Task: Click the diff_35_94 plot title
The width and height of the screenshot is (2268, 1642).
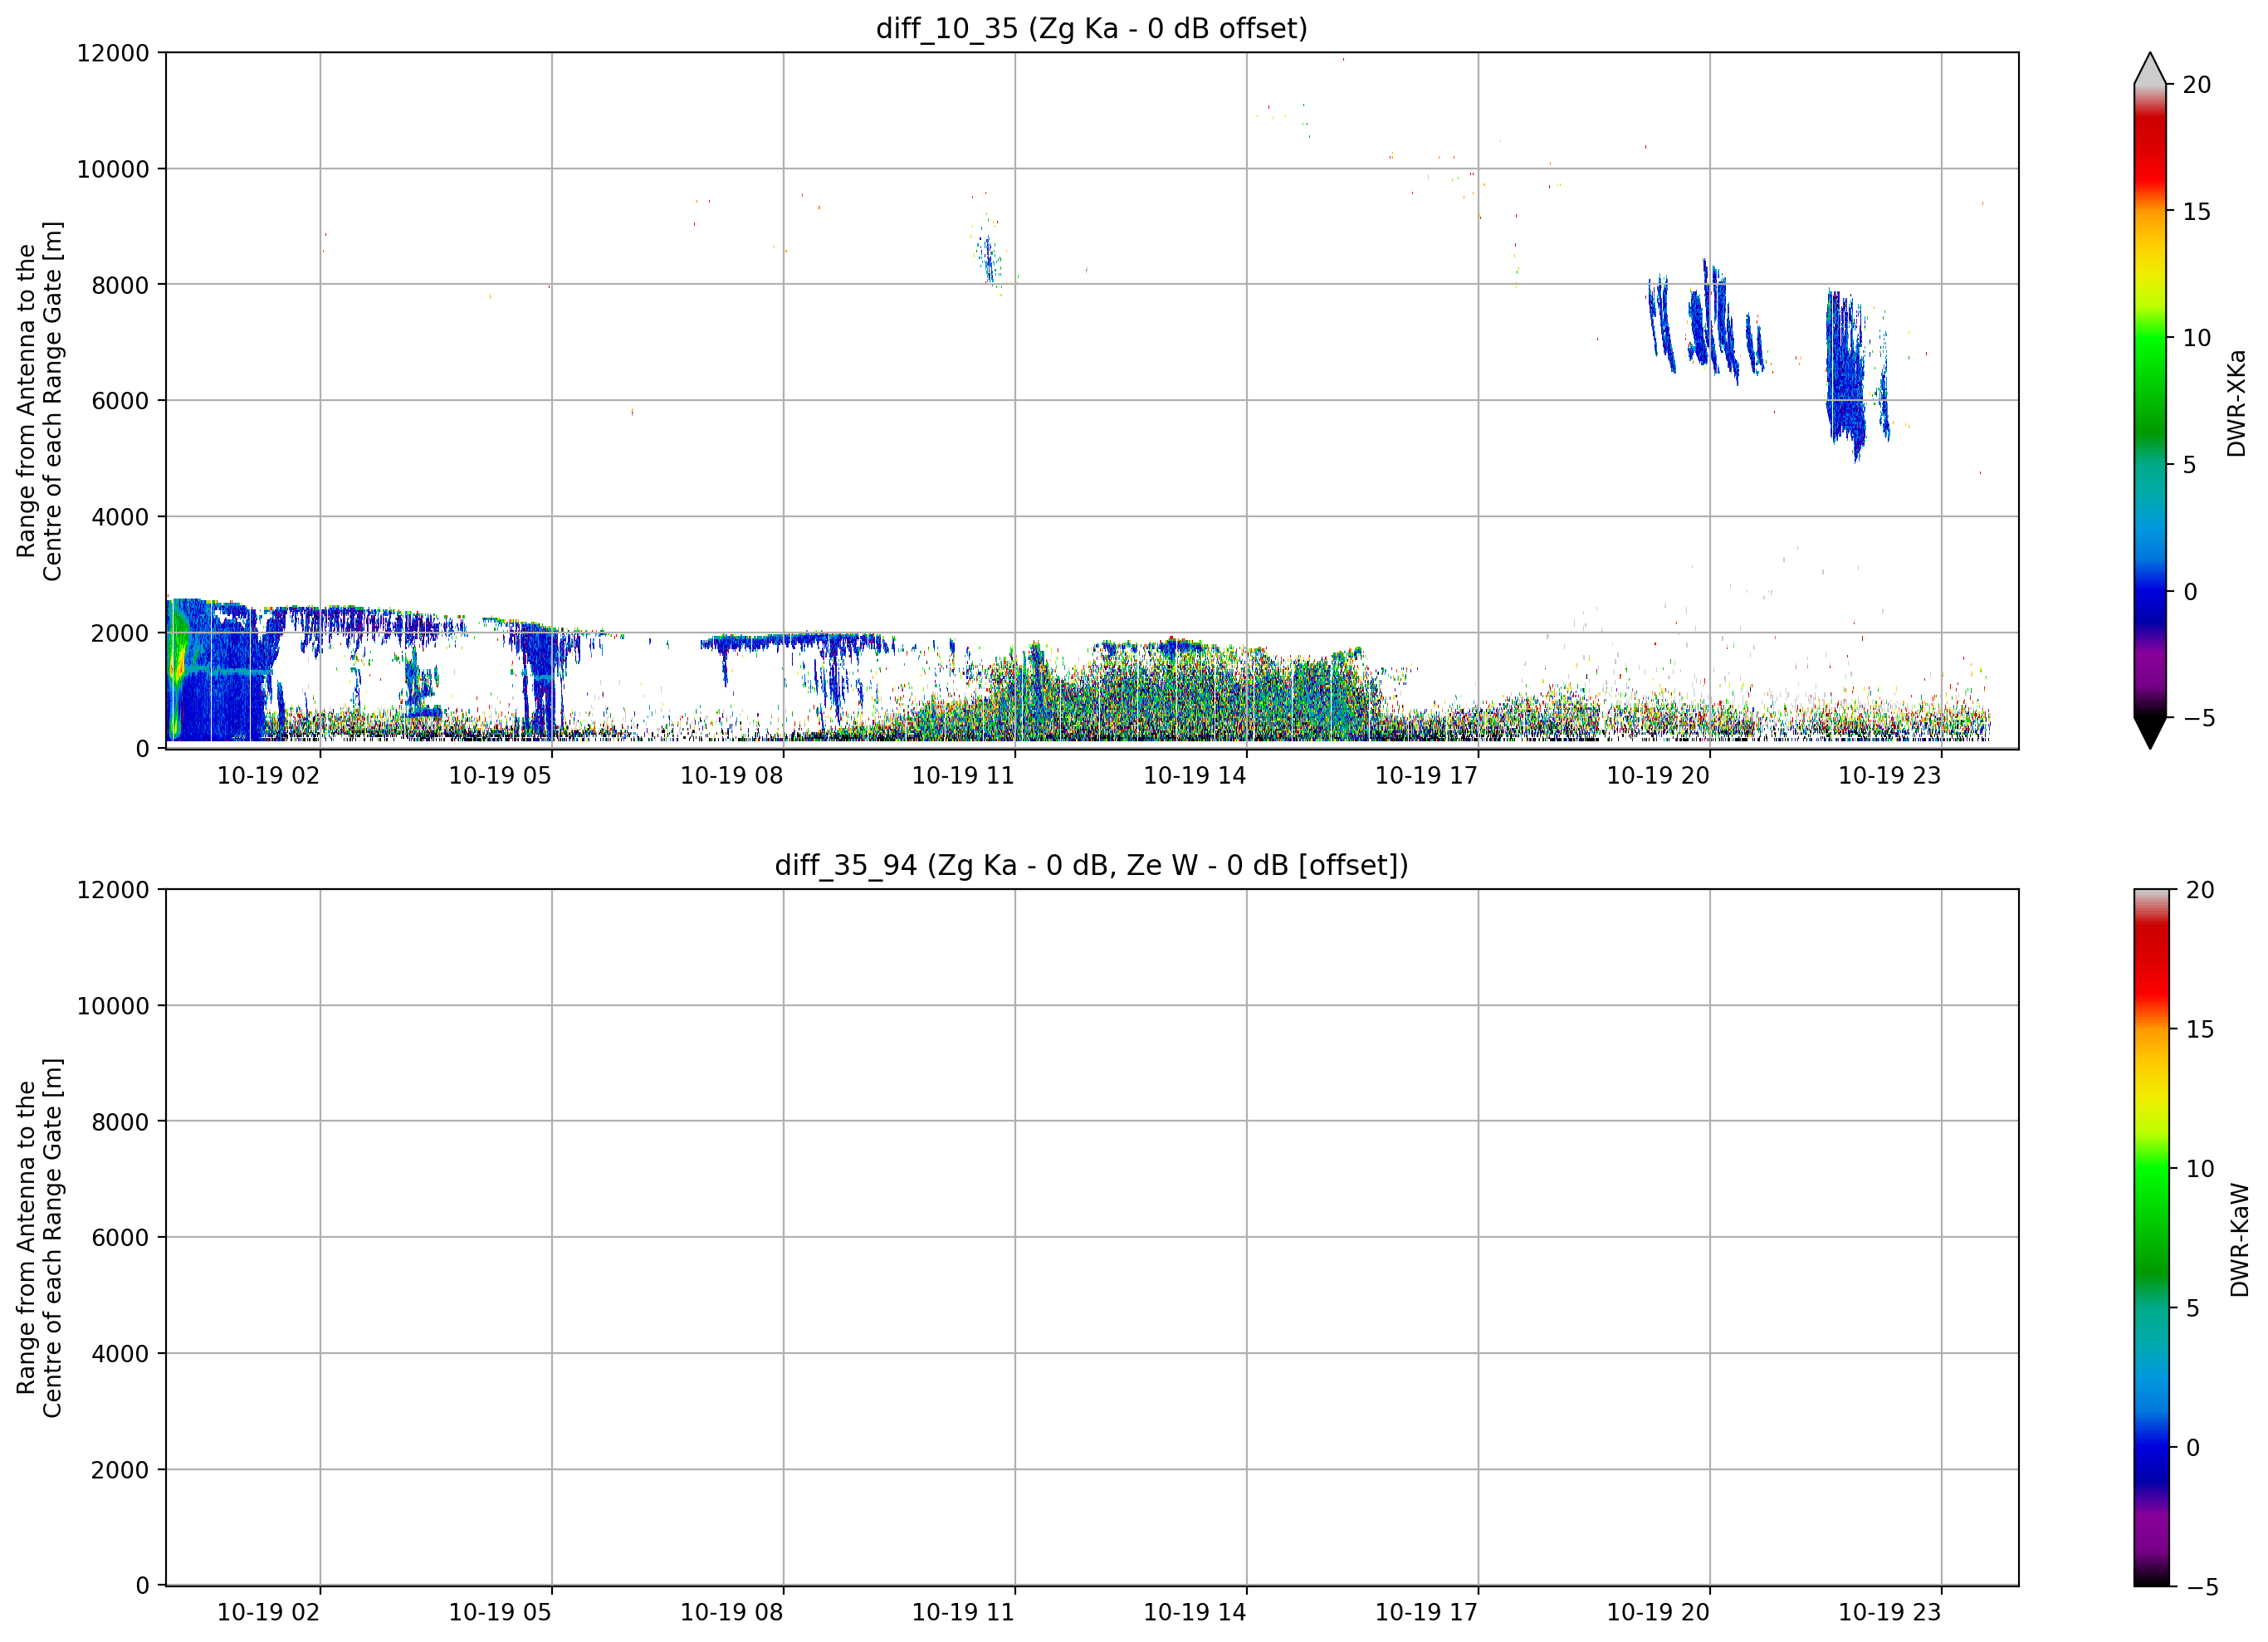Action: tap(1091, 865)
